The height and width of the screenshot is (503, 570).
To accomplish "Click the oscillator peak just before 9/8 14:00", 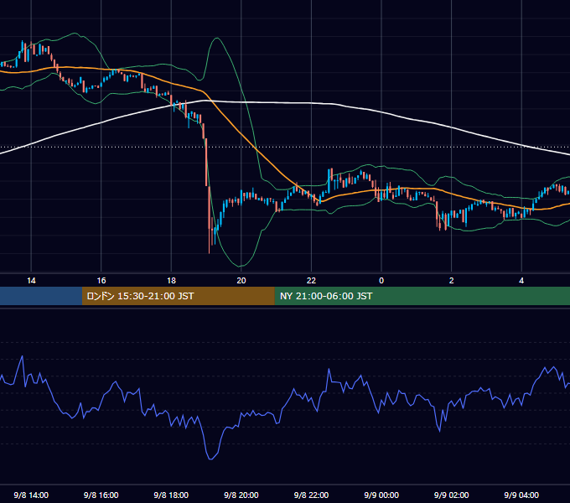I will pyautogui.click(x=22, y=357).
